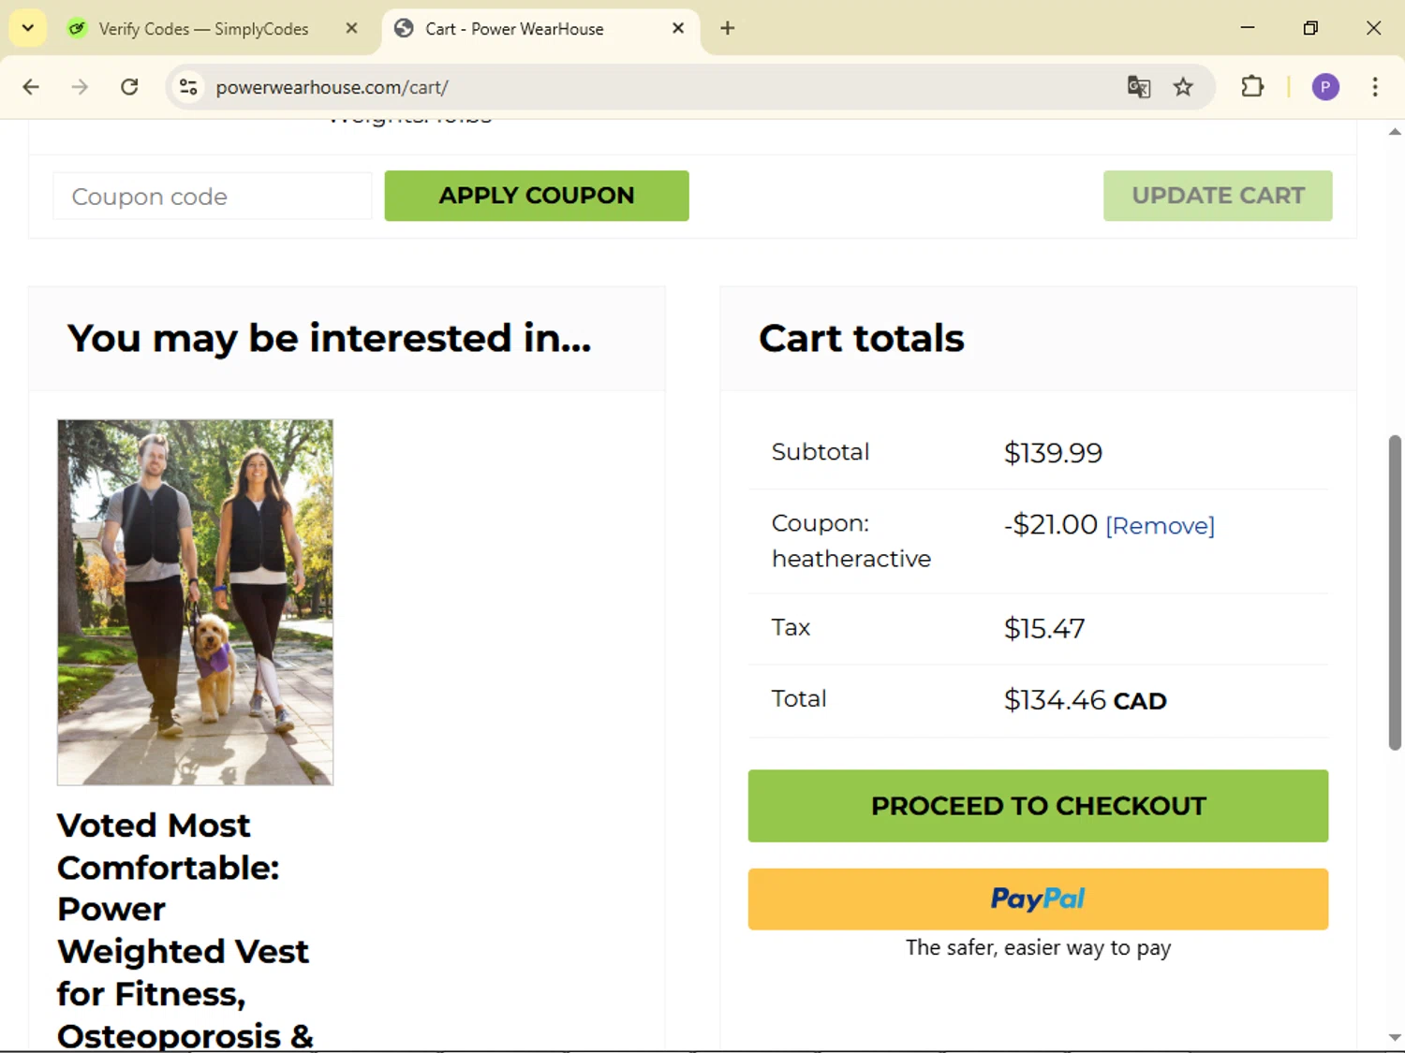Open Voted Most Comfortable Power Weighted Vest link
This screenshot has width=1405, height=1053.
[x=185, y=929]
